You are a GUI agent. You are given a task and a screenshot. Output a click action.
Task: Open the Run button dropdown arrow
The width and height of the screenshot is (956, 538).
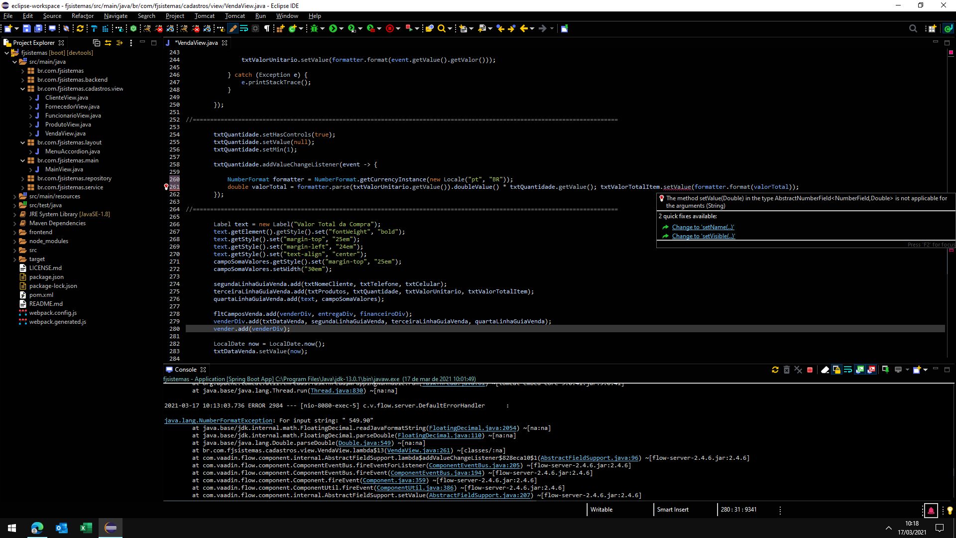click(342, 28)
